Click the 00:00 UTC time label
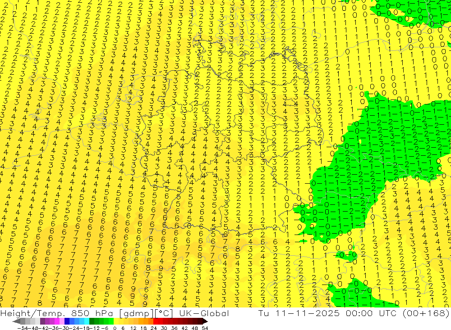 371,313
